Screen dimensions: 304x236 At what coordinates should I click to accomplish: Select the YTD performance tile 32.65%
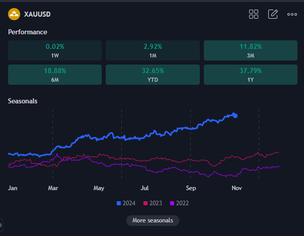coord(153,75)
